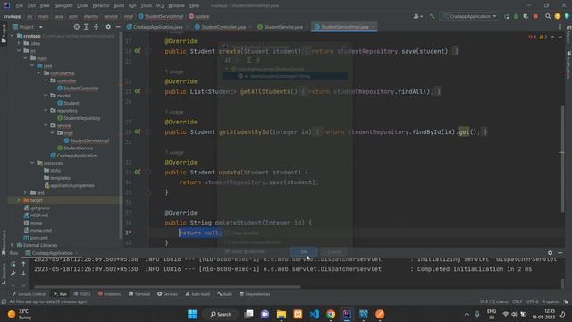Click the Search Everywhere magnifier icon

(x=548, y=16)
